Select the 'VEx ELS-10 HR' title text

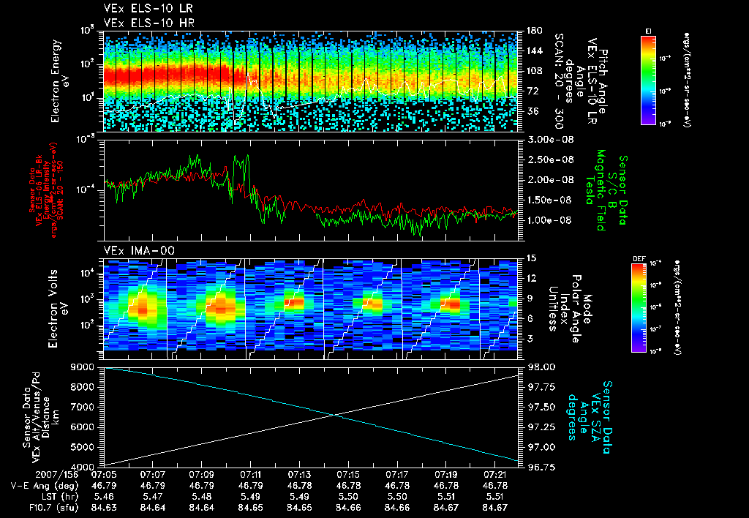[x=149, y=23]
